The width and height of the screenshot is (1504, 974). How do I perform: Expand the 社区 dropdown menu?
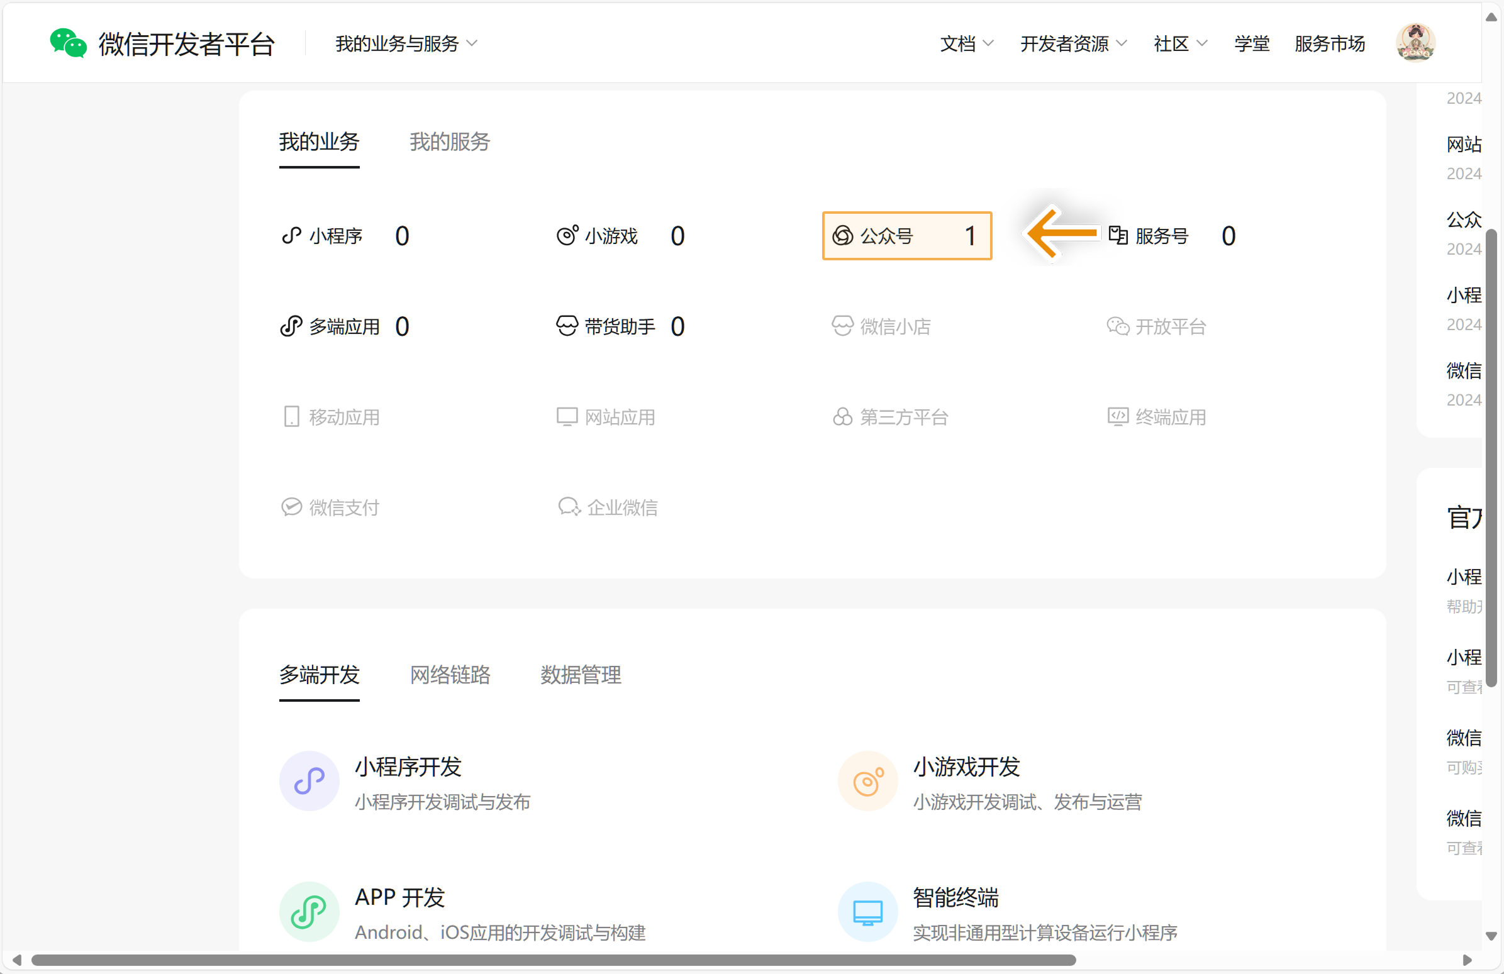(1180, 43)
